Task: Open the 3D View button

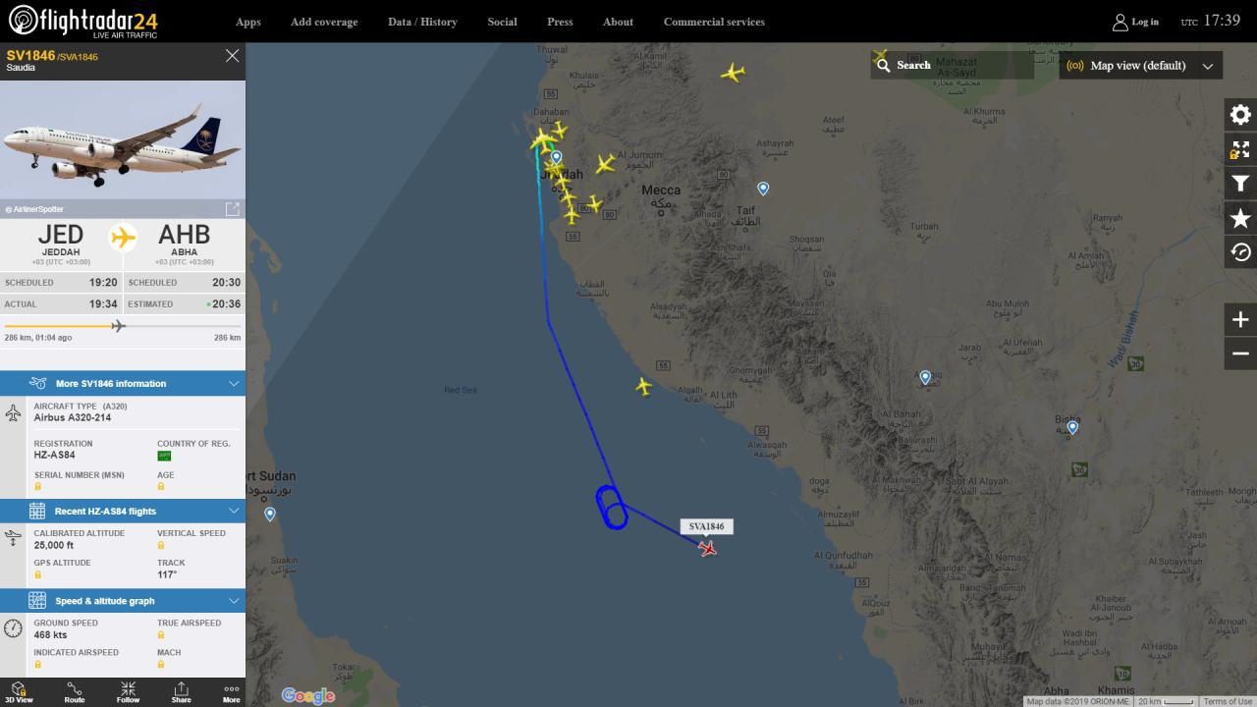Action: [x=20, y=692]
